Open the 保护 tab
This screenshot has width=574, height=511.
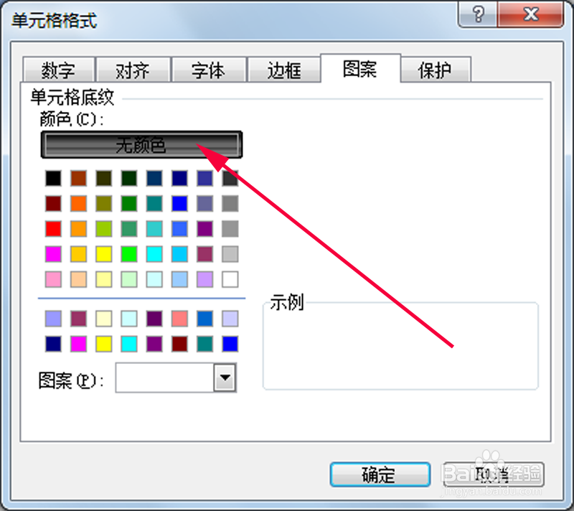click(436, 70)
